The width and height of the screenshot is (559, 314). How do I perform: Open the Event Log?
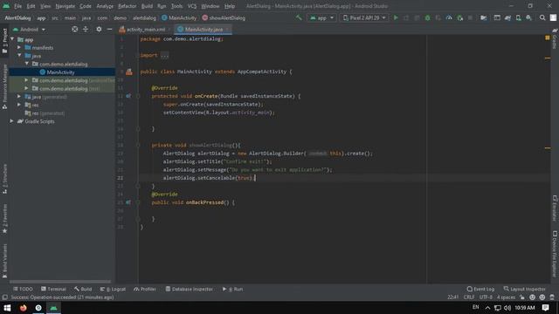click(480, 289)
